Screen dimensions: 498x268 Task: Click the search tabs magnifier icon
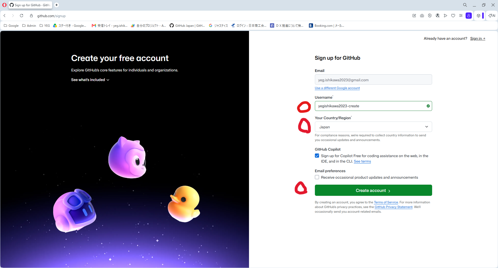point(465,5)
